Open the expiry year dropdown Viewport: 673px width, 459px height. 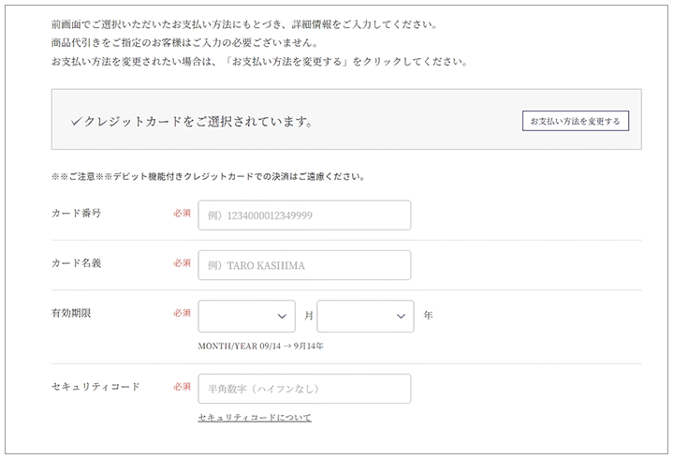(x=365, y=316)
